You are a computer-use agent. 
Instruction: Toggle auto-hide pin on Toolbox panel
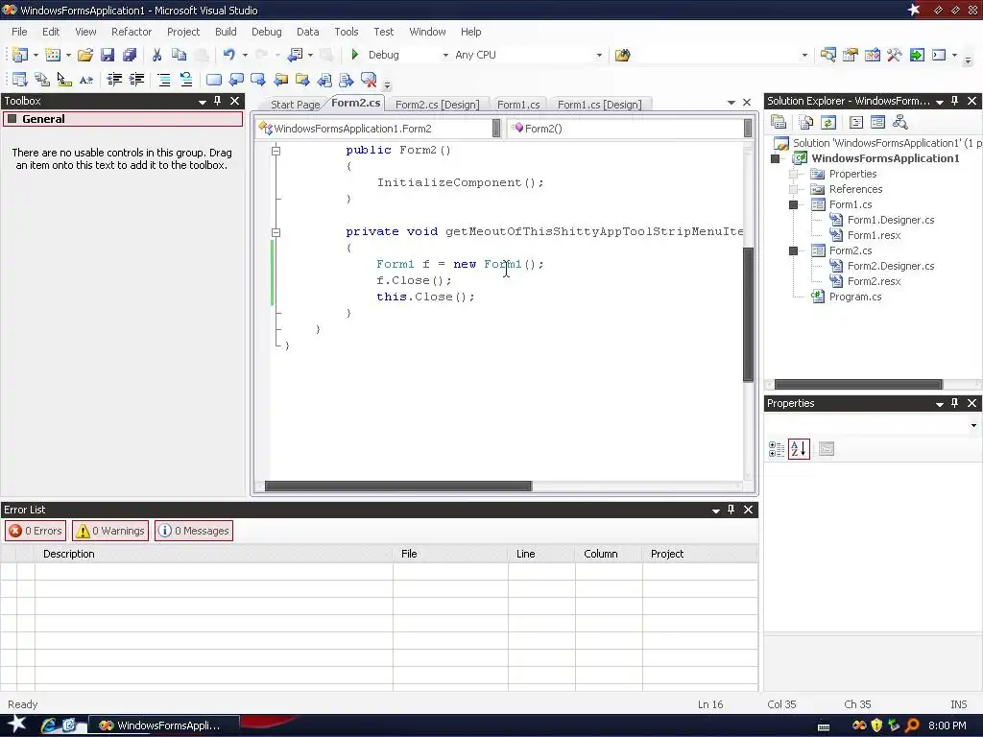tap(218, 100)
